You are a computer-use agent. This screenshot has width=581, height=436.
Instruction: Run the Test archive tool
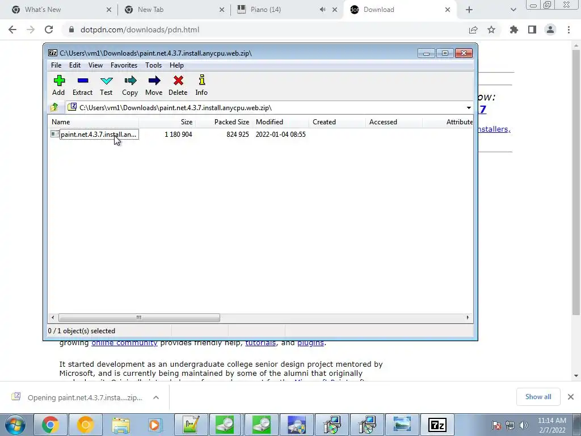tap(106, 85)
